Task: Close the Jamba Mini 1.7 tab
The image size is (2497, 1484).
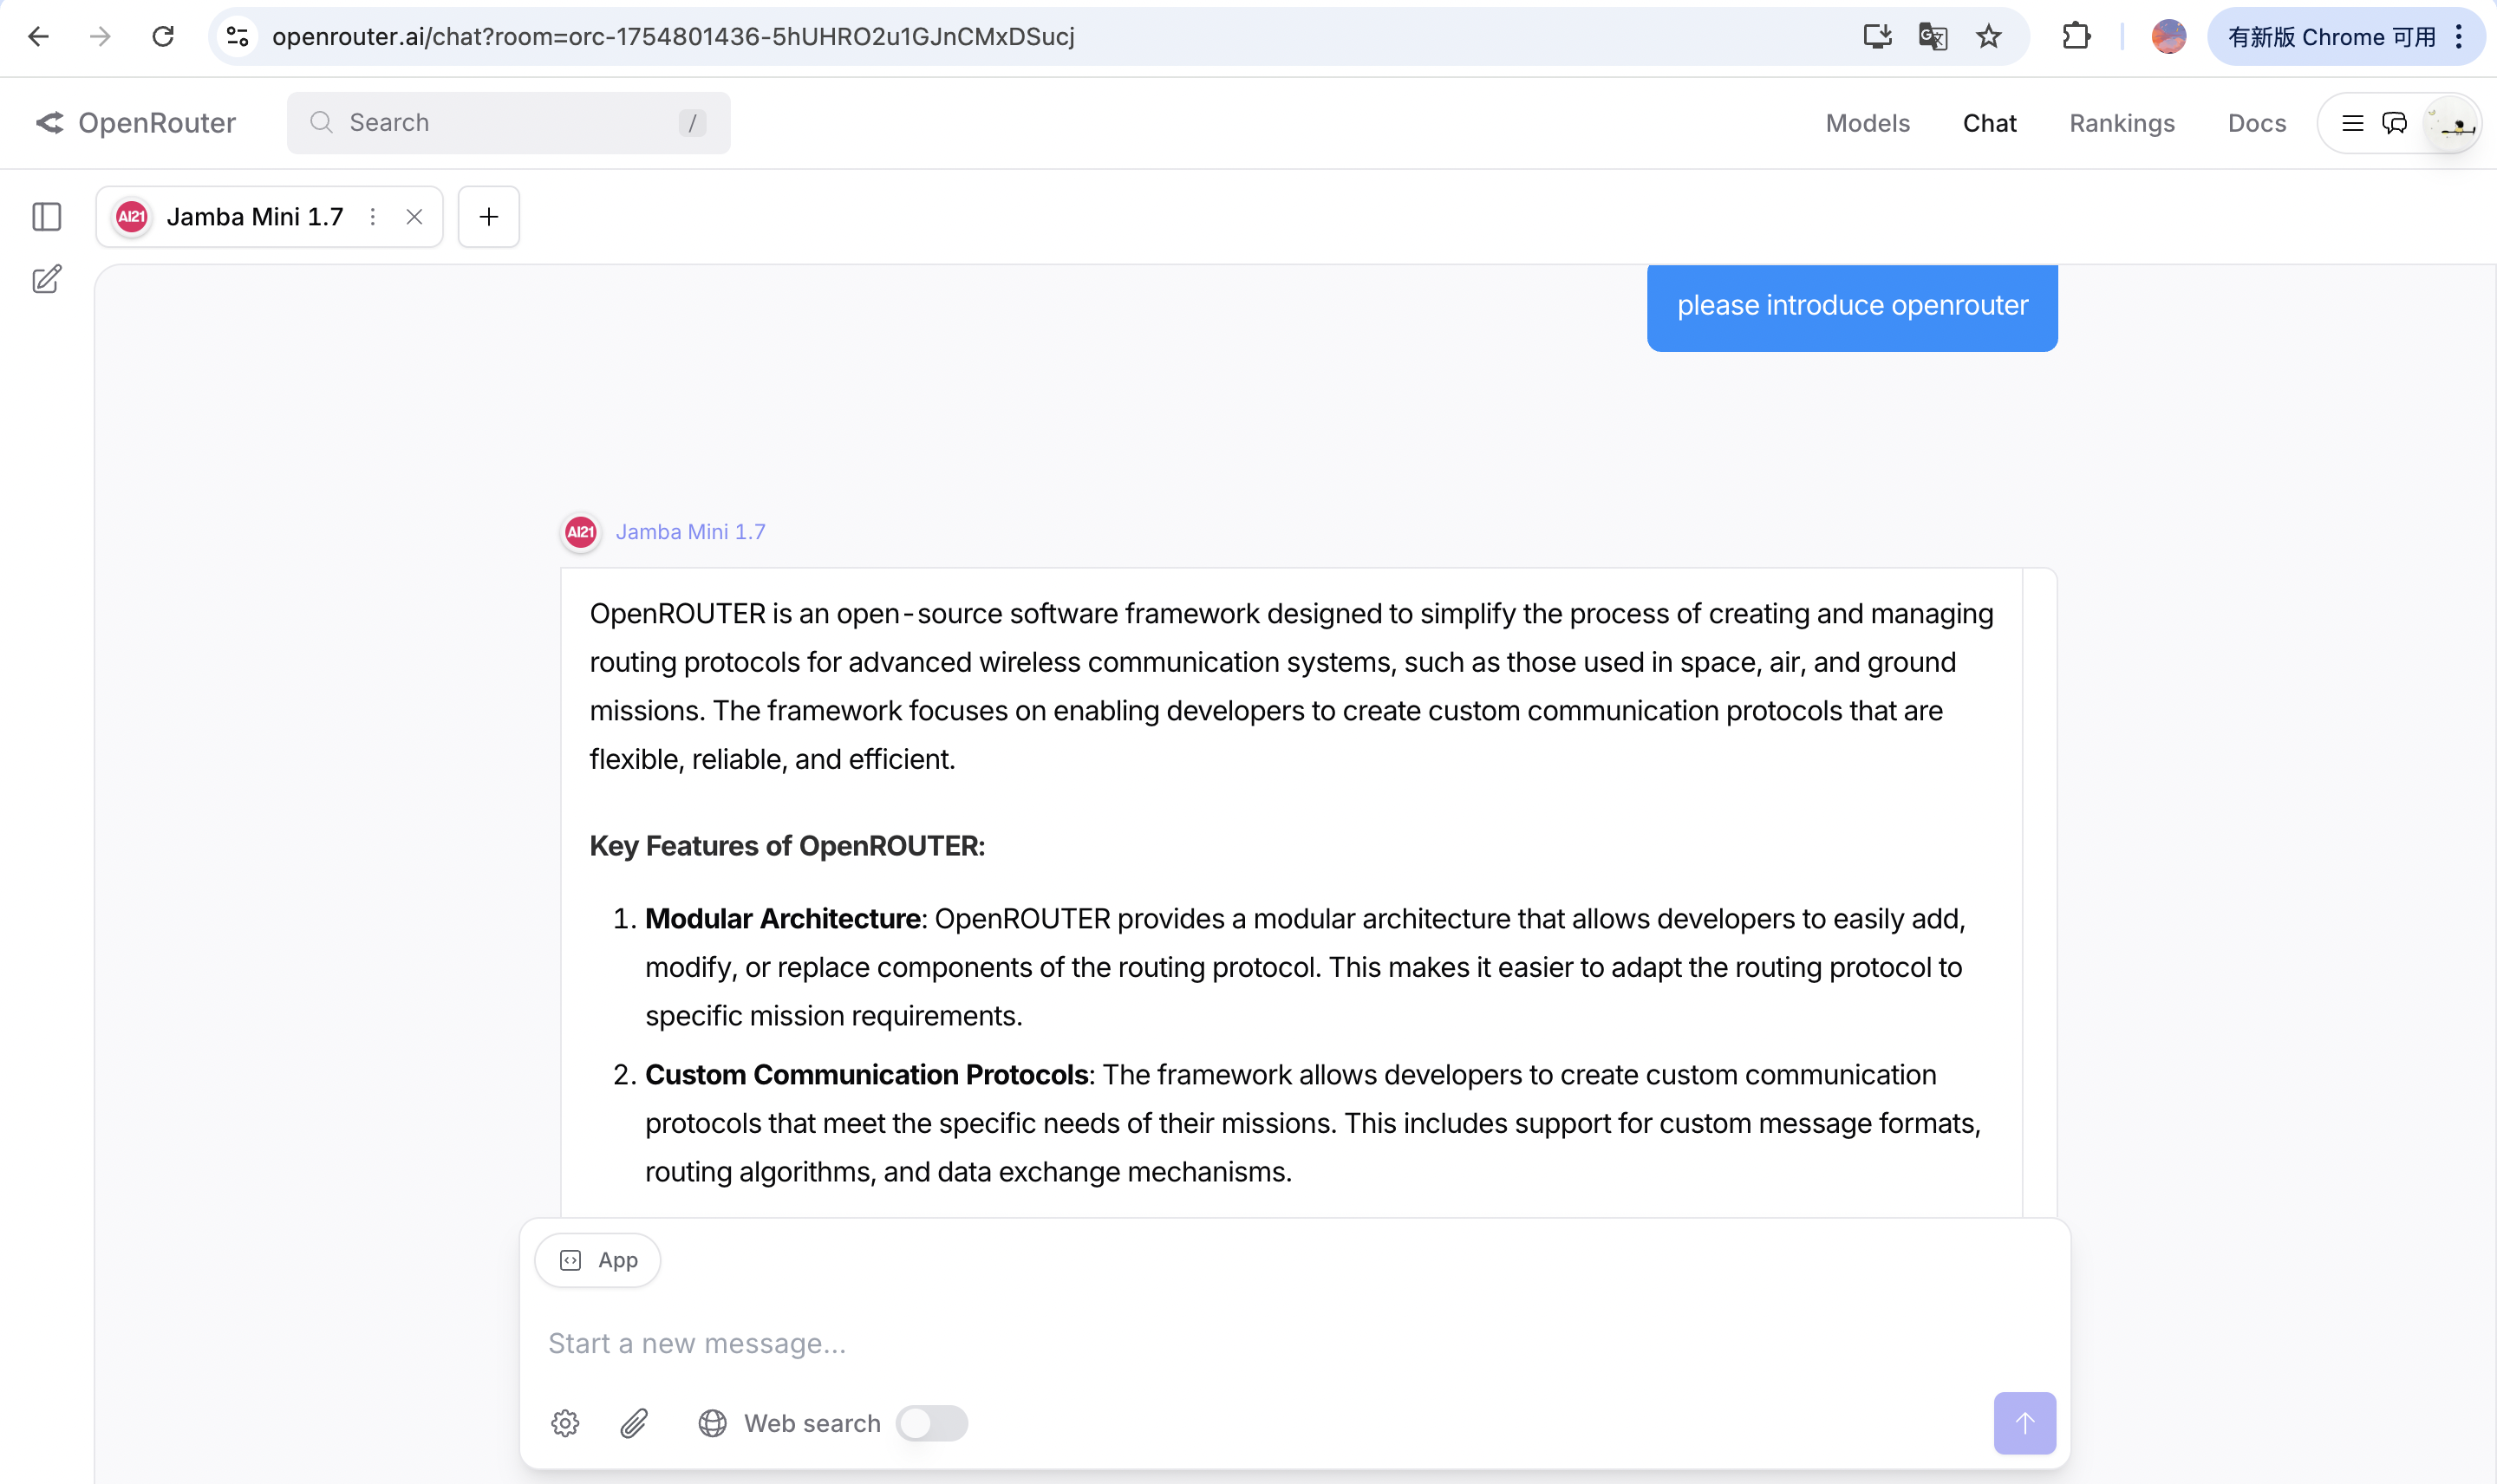Action: point(414,217)
